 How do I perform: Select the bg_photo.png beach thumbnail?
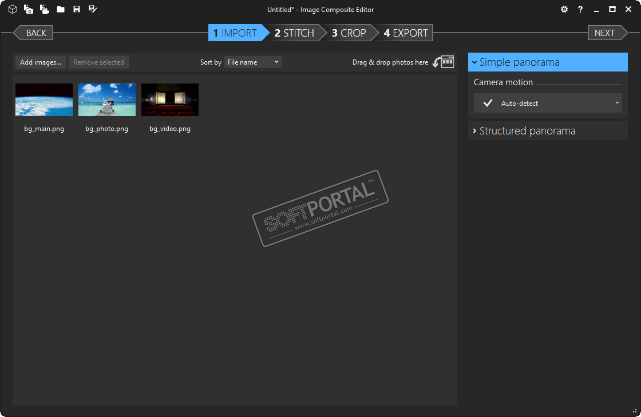coord(107,100)
